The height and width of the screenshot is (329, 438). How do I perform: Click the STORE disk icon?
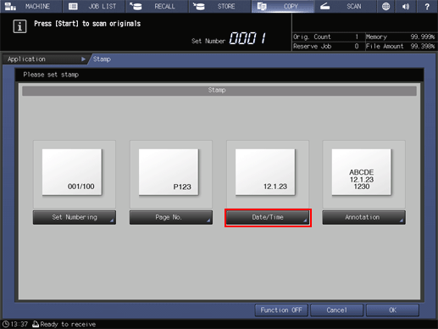[x=199, y=6]
